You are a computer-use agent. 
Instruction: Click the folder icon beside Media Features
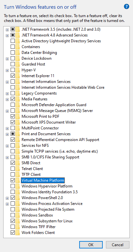[18, 99]
